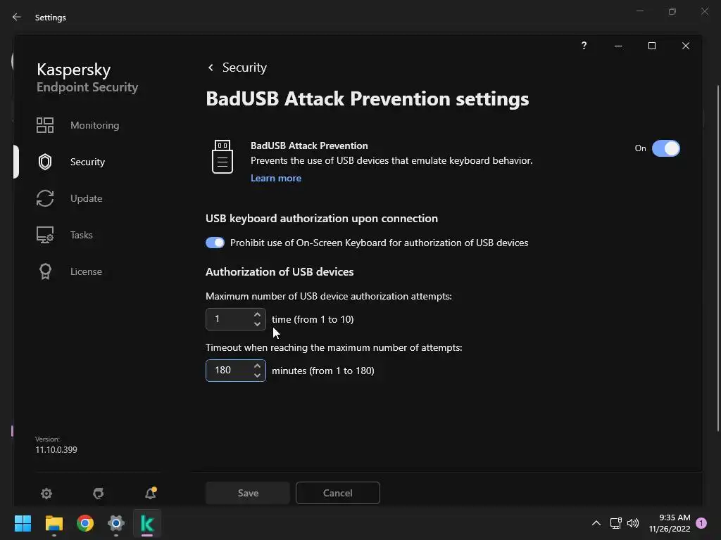Open settings gear in Kaspersky sidebar
This screenshot has width=721, height=540.
[46, 493]
